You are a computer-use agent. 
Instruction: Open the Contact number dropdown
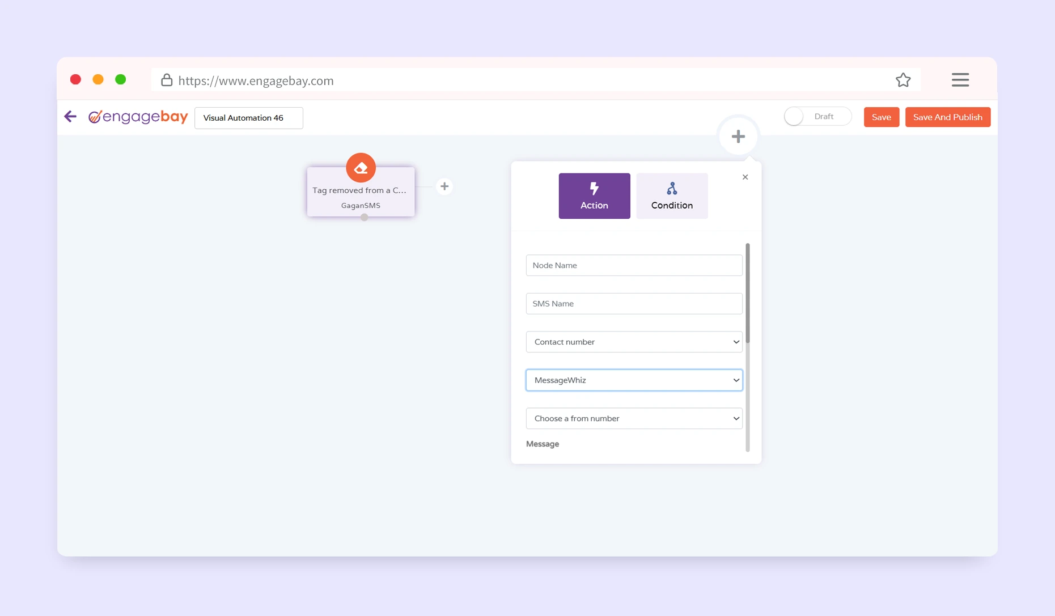tap(634, 342)
